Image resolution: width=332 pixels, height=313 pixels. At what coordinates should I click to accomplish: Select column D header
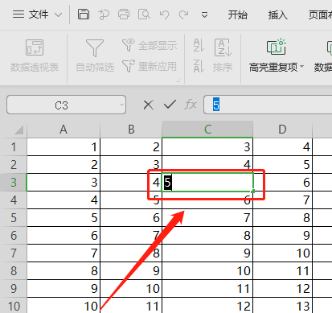pyautogui.click(x=282, y=130)
